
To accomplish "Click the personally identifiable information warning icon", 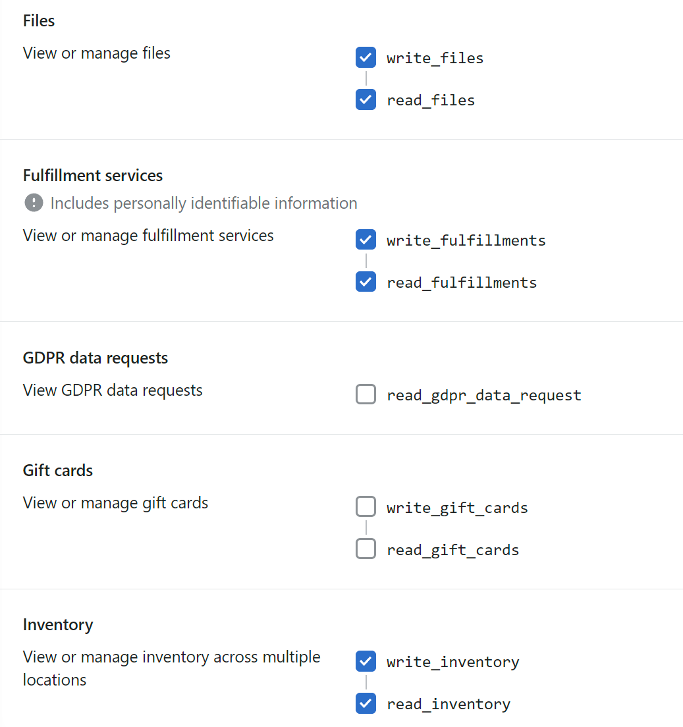I will (x=34, y=203).
